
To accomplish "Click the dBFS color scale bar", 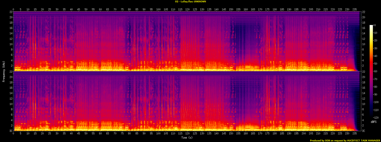I will pyautogui.click(x=371, y=71).
